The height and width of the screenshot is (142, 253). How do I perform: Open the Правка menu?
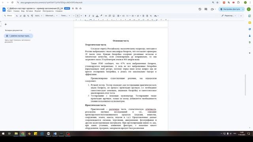point(16,11)
